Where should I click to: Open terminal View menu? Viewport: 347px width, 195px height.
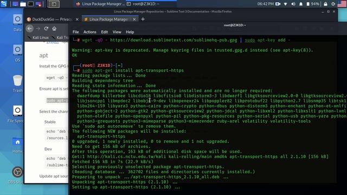pyautogui.click(x=117, y=32)
